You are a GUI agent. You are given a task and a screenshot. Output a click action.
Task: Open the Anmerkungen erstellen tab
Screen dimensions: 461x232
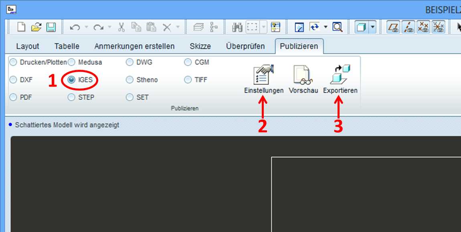point(134,46)
